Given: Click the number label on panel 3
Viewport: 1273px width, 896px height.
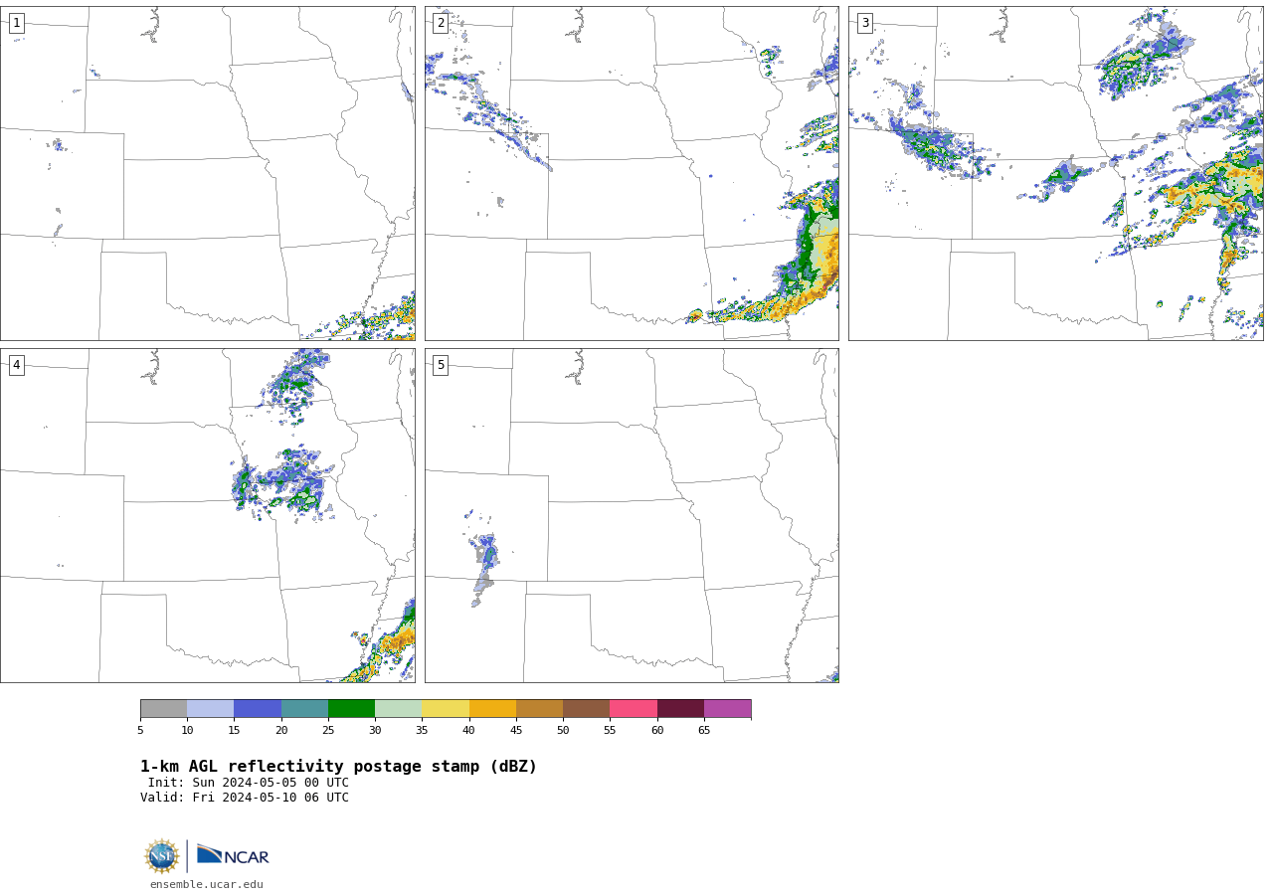Looking at the screenshot, I should pos(864,23).
